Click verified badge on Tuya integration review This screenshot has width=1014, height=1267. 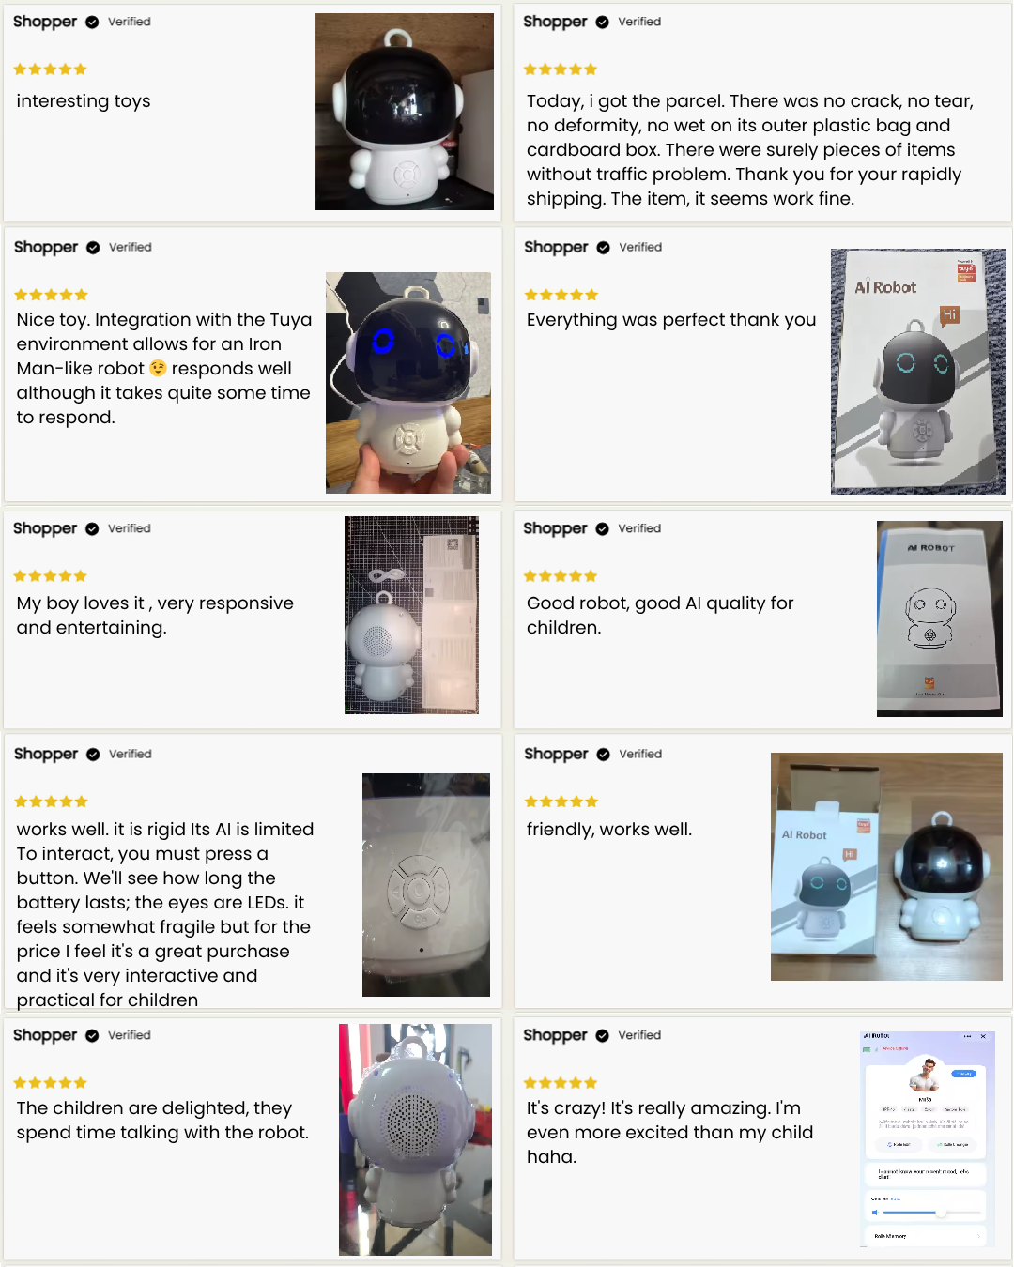pyautogui.click(x=93, y=248)
